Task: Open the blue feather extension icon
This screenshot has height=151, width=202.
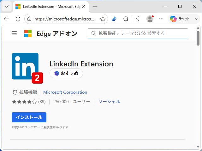Action: point(114,19)
